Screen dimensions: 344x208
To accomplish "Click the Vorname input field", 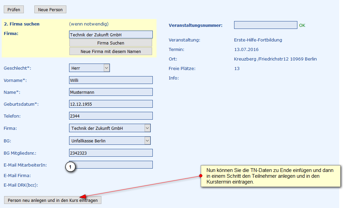I will 111,80.
